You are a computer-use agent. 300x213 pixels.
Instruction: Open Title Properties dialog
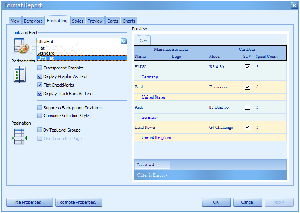point(29,202)
